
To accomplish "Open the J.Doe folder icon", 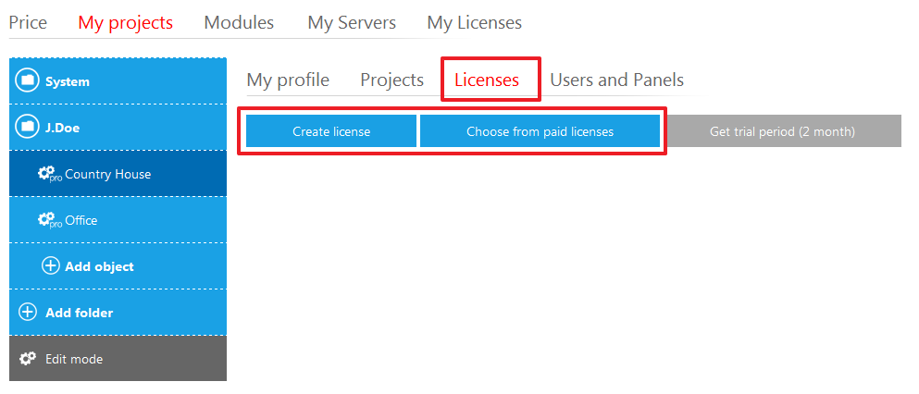I will pos(27,127).
